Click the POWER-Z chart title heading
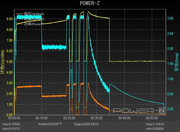Screen dimensions: 180x132 click(x=90, y=3)
